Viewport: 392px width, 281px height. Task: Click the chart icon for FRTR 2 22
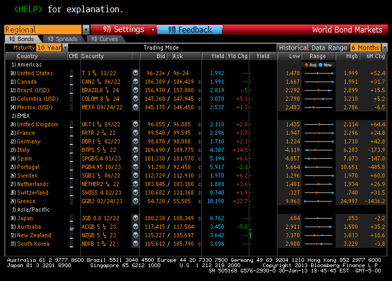click(x=135, y=133)
